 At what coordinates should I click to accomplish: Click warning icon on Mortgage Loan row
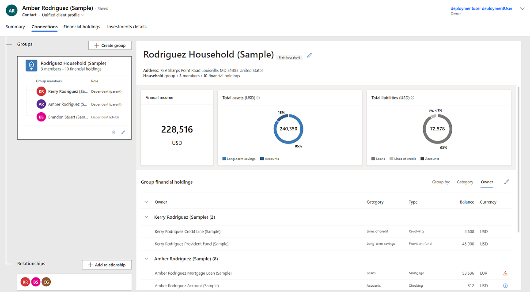click(x=505, y=273)
